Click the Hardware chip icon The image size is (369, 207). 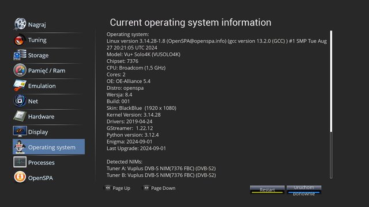20,116
